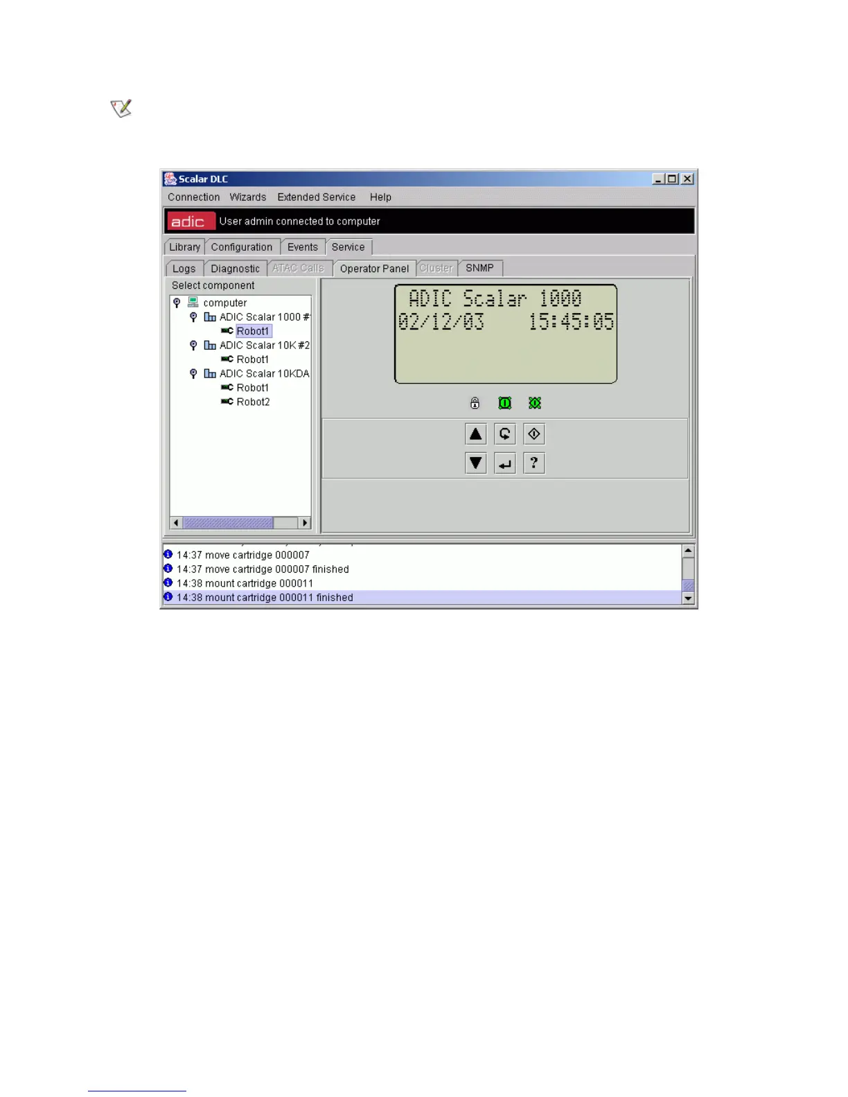Click the green crossed status indicator
The height and width of the screenshot is (1097, 848).
pos(534,402)
